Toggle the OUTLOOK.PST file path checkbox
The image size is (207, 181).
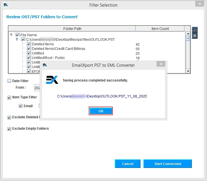pos(23,39)
